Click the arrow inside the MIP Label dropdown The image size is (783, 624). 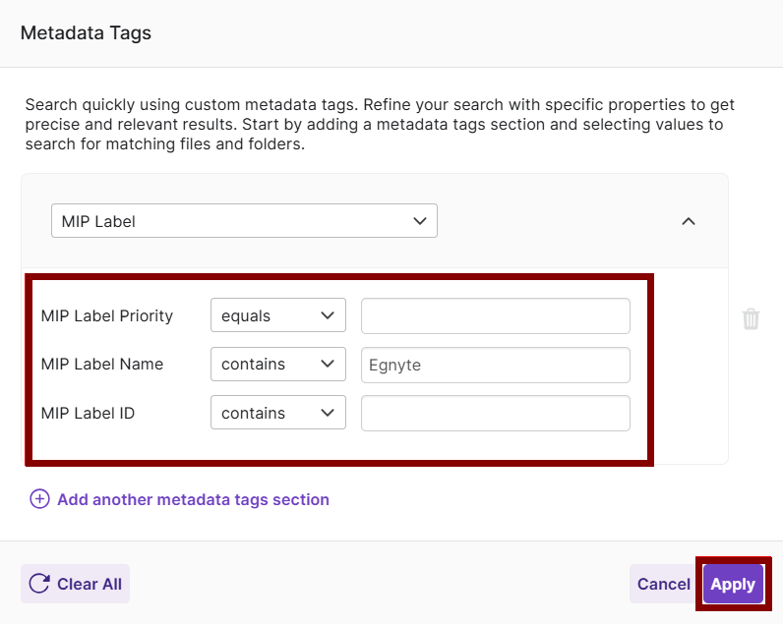pos(420,221)
